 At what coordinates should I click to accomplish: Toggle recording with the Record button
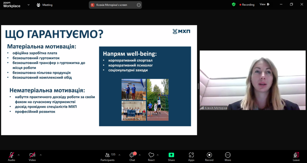pos(209,156)
